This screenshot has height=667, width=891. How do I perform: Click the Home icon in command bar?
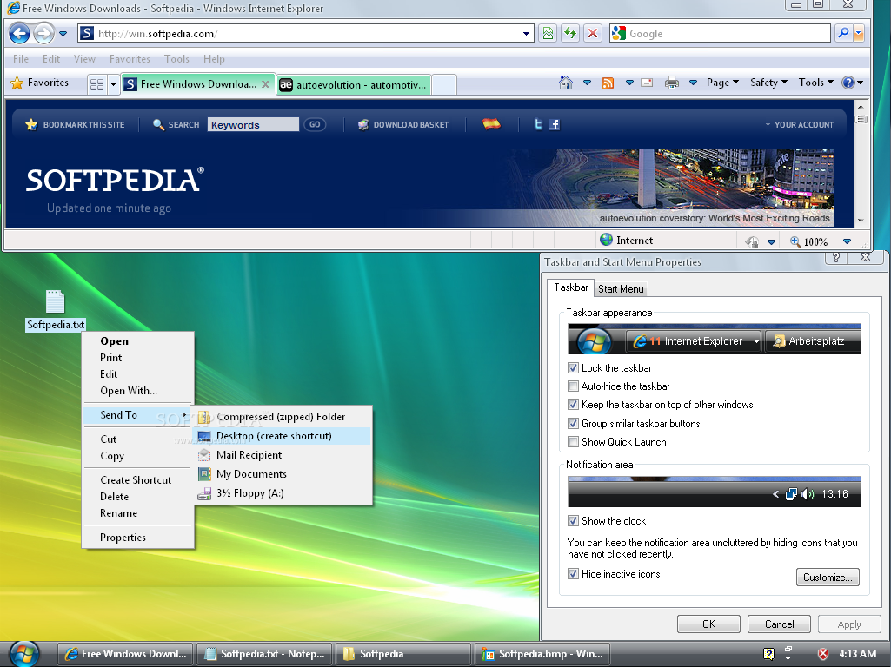point(565,83)
